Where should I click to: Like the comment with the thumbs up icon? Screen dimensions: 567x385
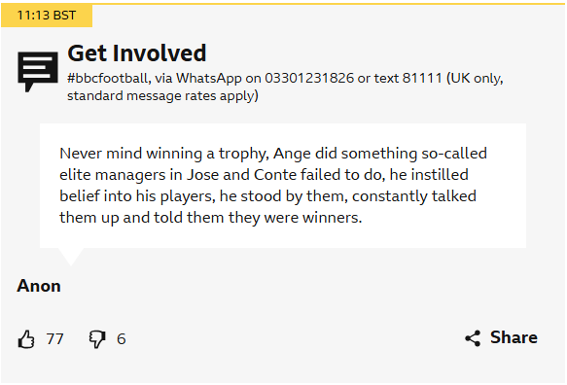click(26, 339)
